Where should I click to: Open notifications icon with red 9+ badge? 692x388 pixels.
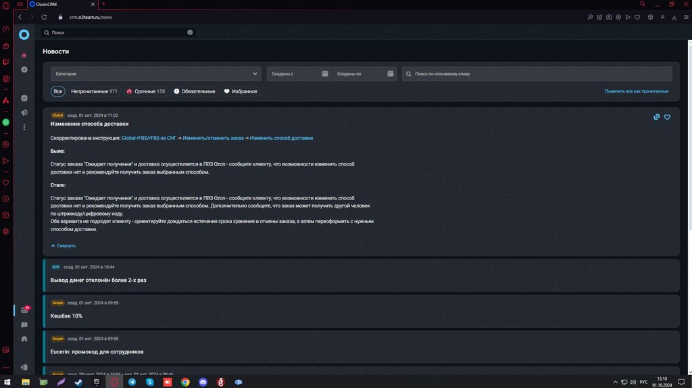click(x=25, y=310)
